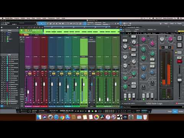Select the Paint tool in the toolbar
The height and width of the screenshot is (138, 184).
pyautogui.click(x=54, y=24)
